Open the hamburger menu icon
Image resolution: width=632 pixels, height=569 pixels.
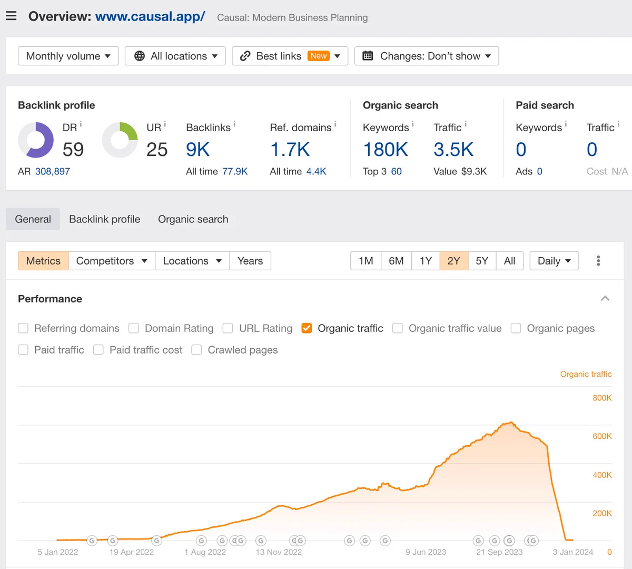tap(11, 16)
